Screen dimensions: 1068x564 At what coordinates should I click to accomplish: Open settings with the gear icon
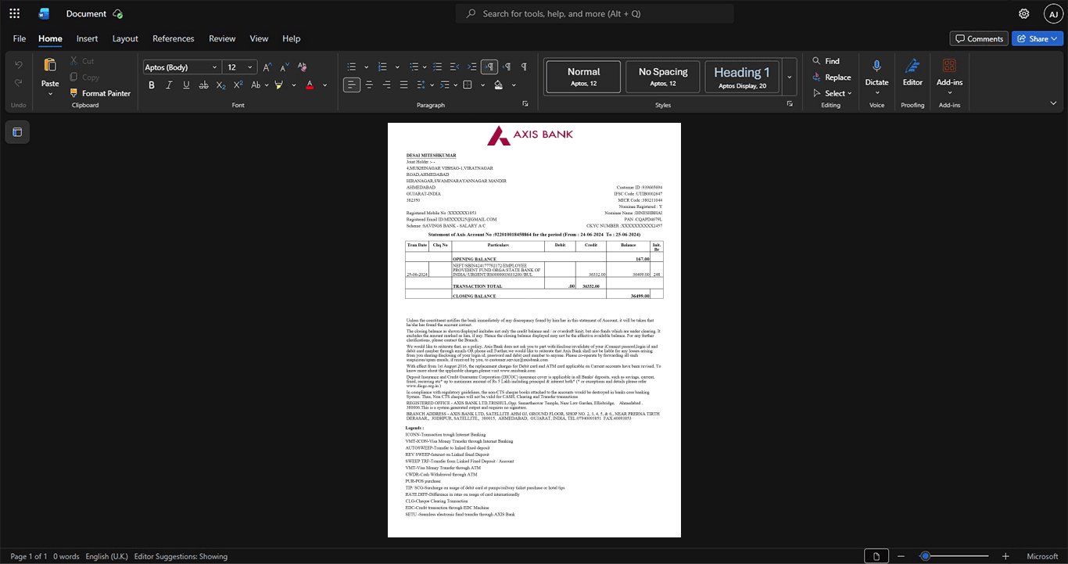1023,13
